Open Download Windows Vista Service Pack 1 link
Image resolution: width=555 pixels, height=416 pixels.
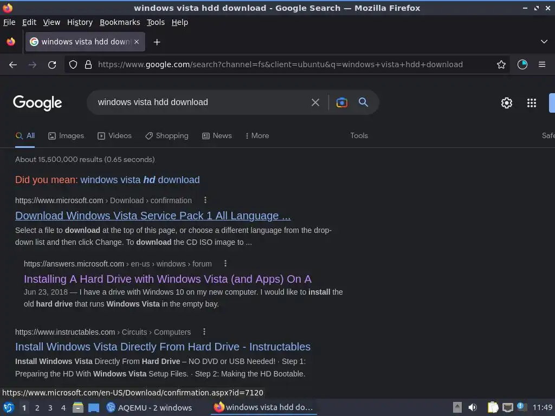[153, 216]
